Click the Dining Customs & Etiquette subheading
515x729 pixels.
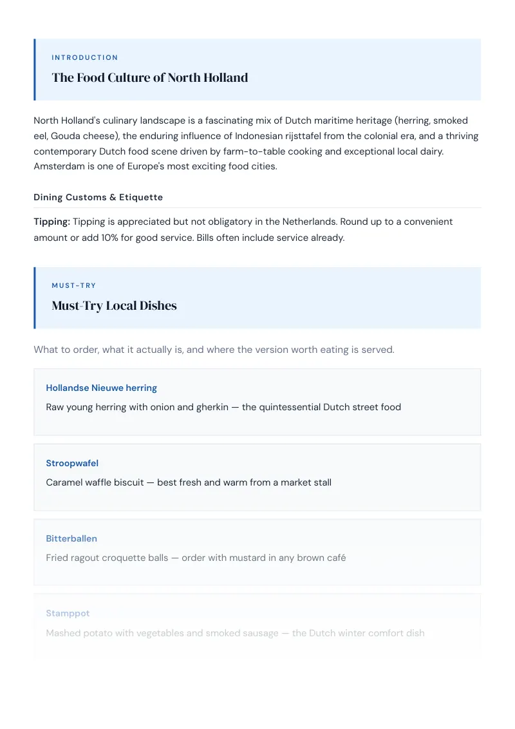click(98, 197)
